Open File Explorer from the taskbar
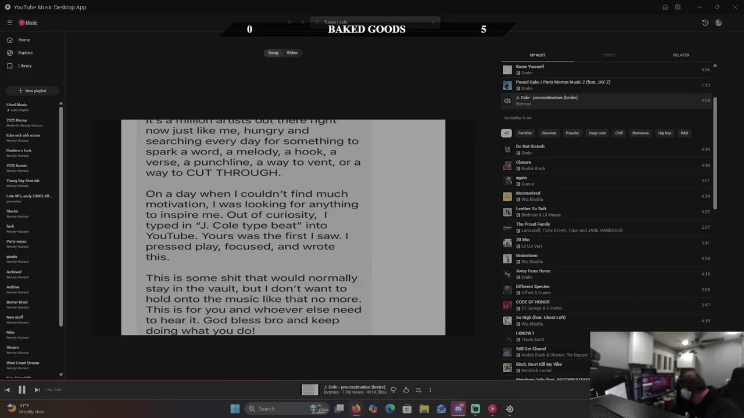 tap(424, 409)
